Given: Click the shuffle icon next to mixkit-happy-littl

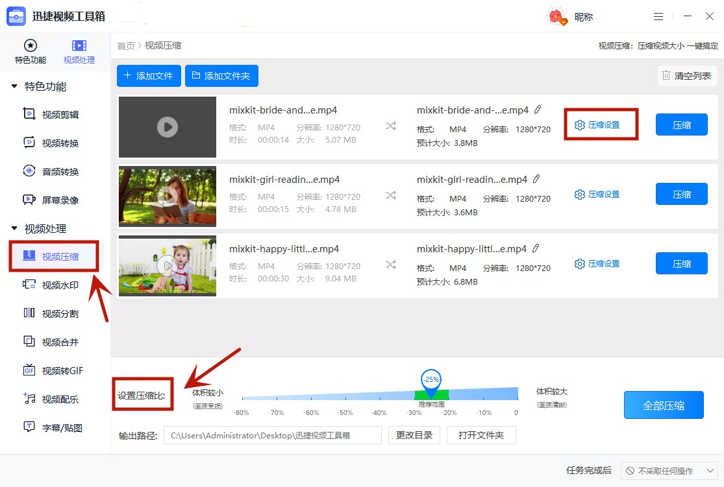Looking at the screenshot, I should coord(391,263).
